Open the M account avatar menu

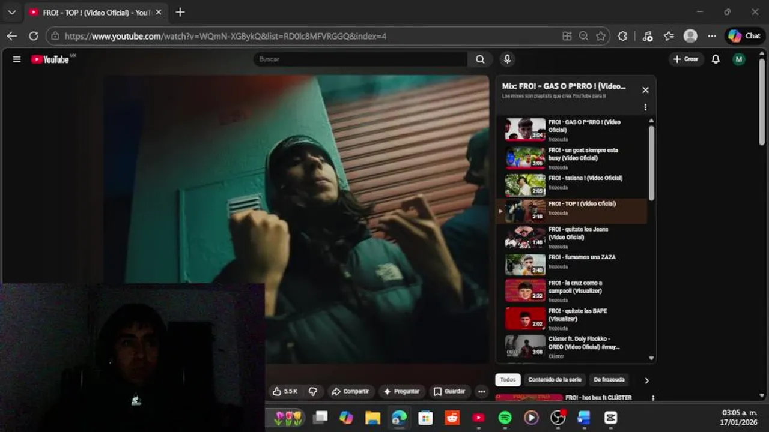point(739,59)
